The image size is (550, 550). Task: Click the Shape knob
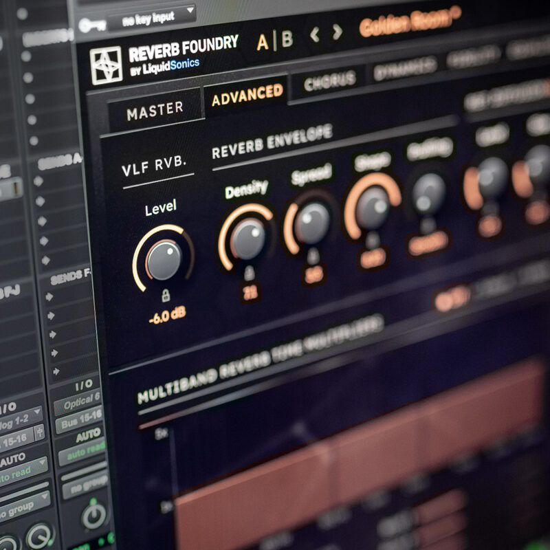[373, 208]
